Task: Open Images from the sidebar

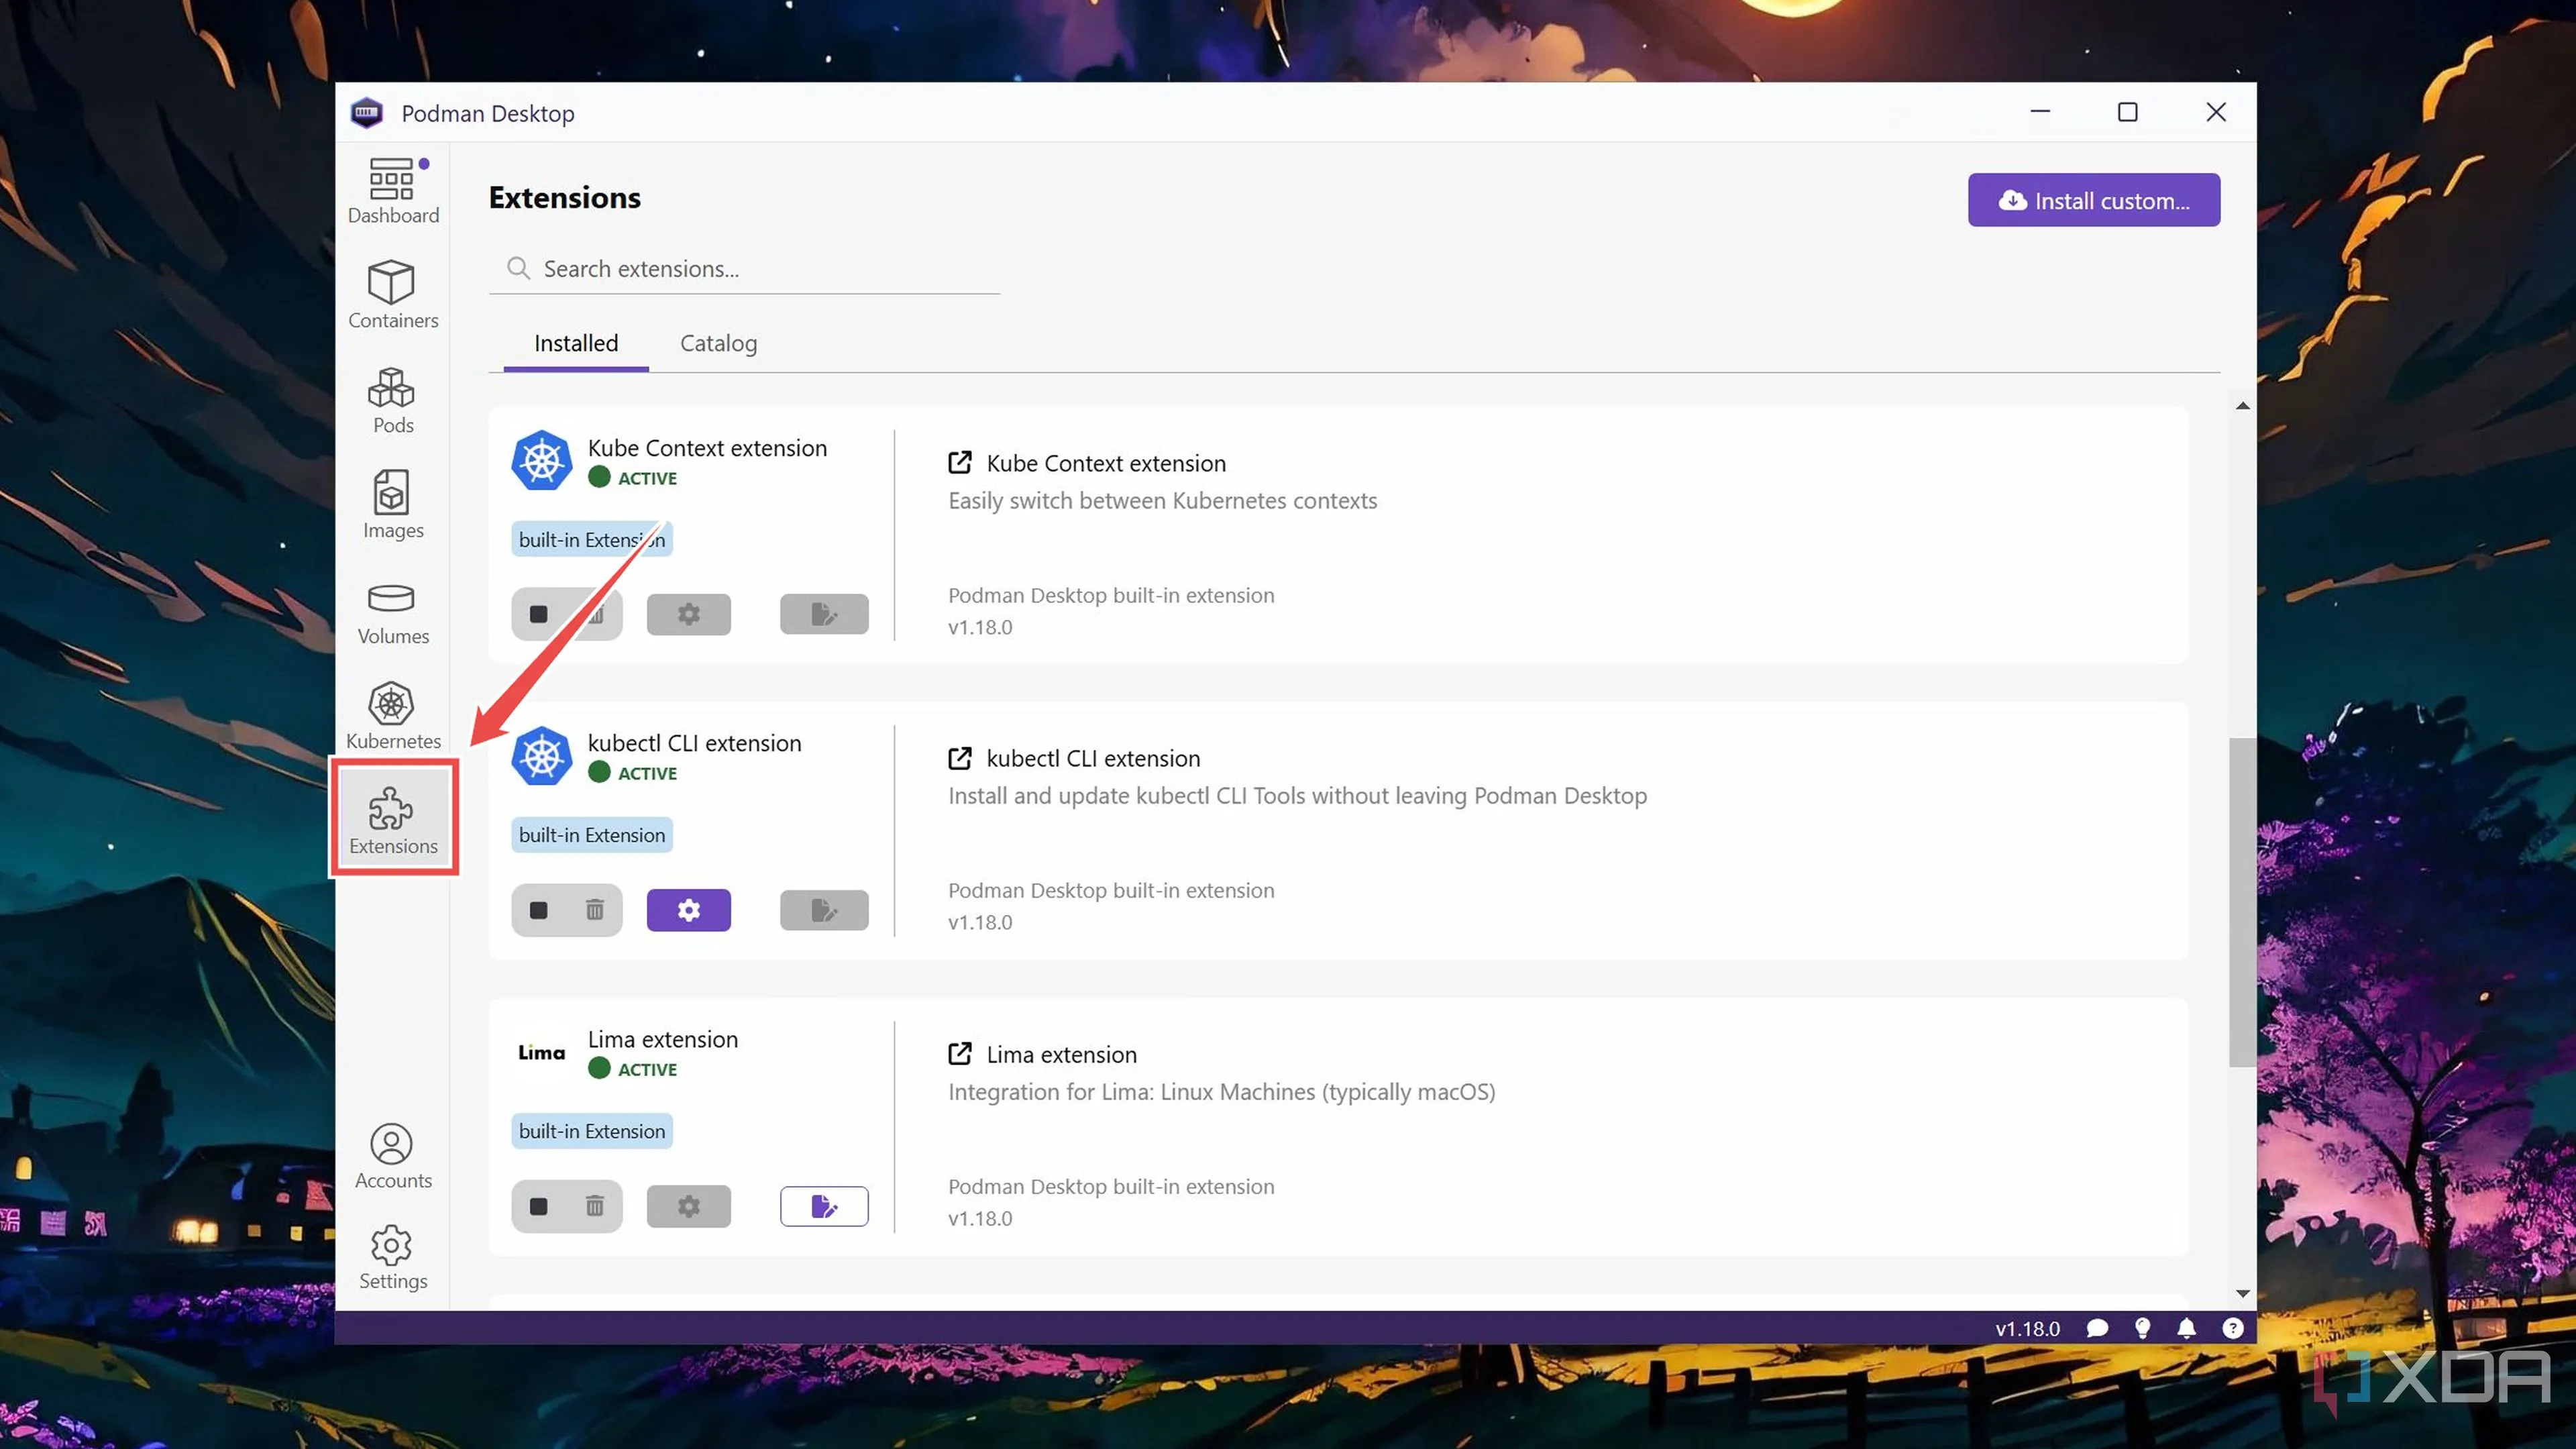Action: tap(392, 505)
